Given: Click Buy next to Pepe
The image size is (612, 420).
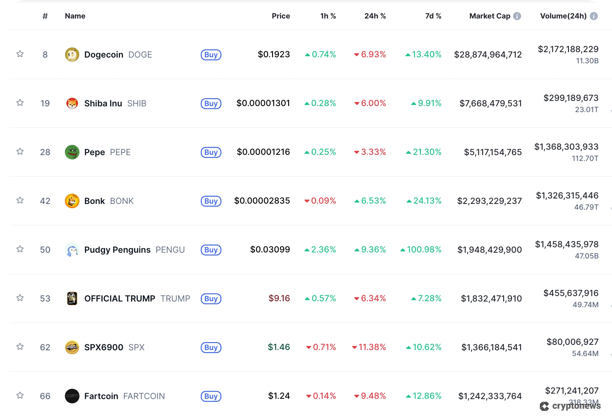Looking at the screenshot, I should (211, 152).
